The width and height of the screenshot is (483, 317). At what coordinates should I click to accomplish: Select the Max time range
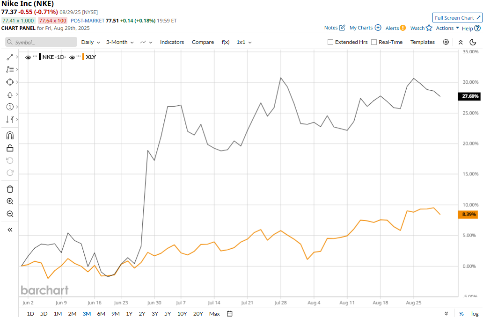point(214,314)
